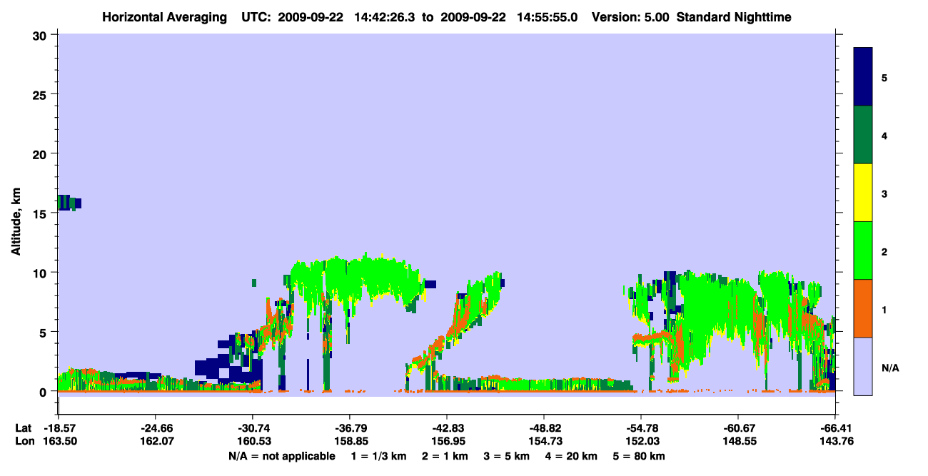Click the bright green colorbar segment labeled 2
Viewport: 928px width, 476px height.
click(863, 250)
